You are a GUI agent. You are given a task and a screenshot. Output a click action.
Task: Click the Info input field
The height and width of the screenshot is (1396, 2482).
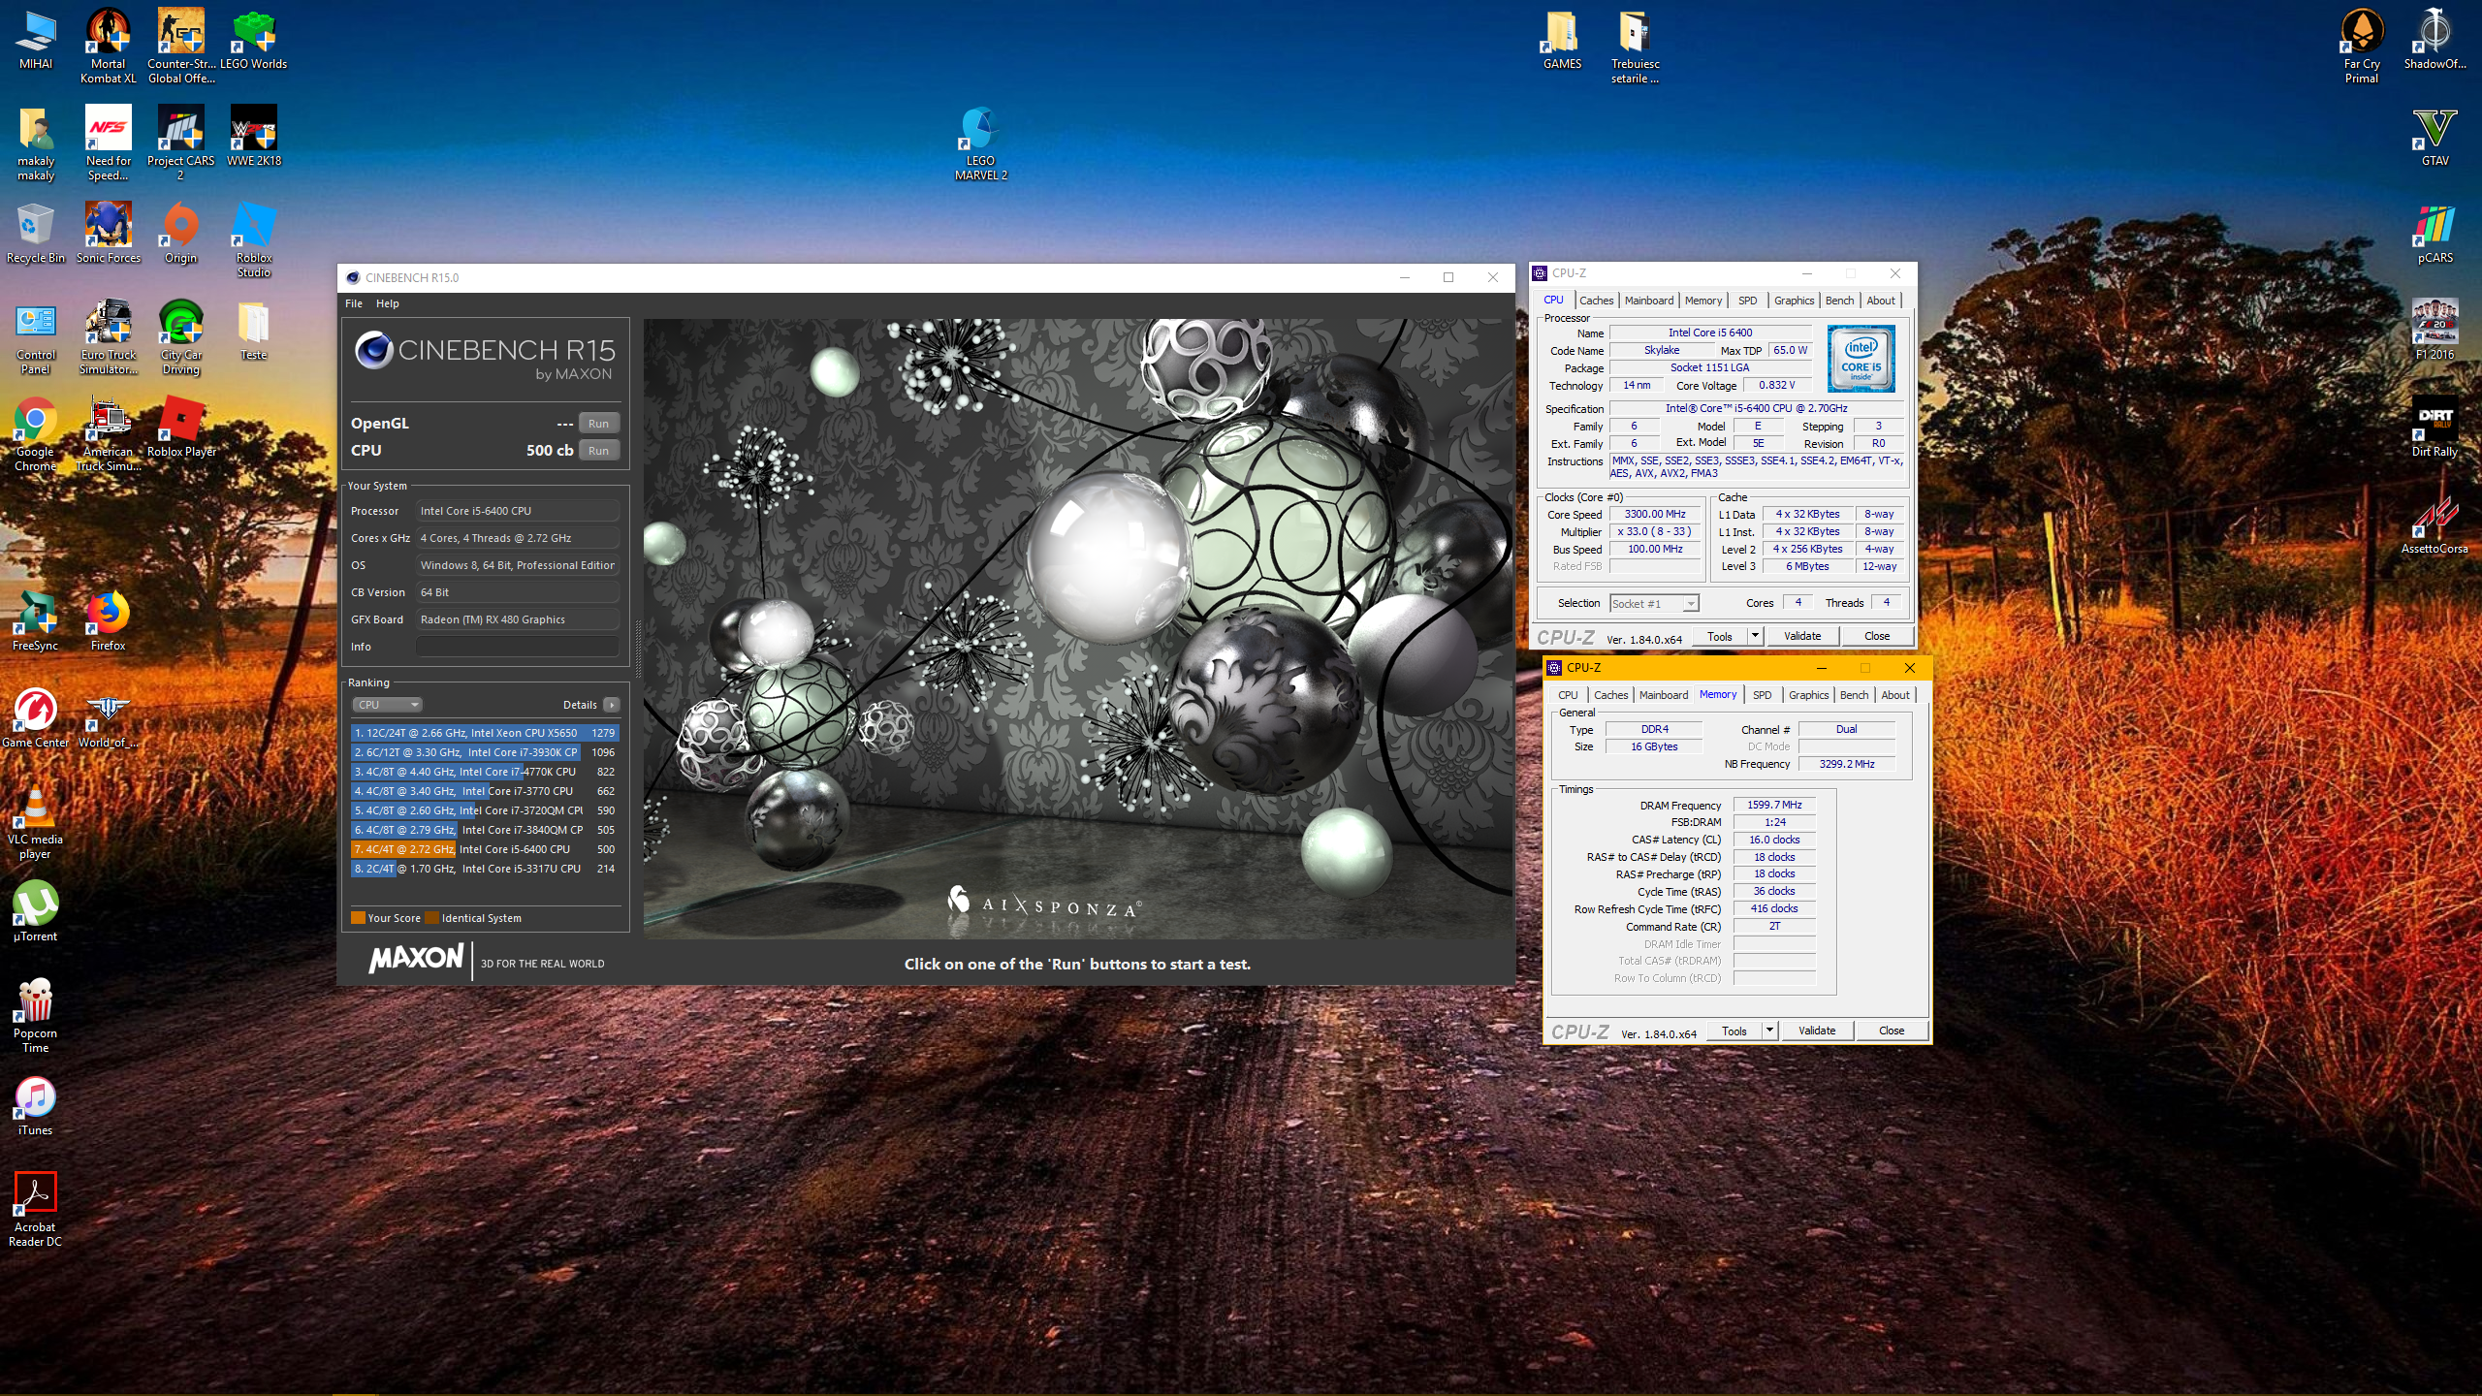[x=517, y=647]
